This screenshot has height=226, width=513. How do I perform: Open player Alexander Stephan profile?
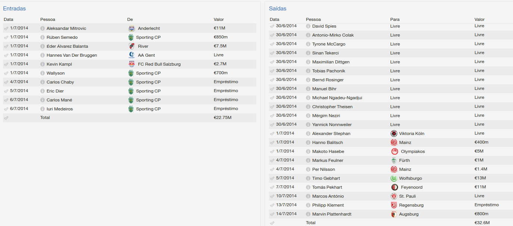331,134
